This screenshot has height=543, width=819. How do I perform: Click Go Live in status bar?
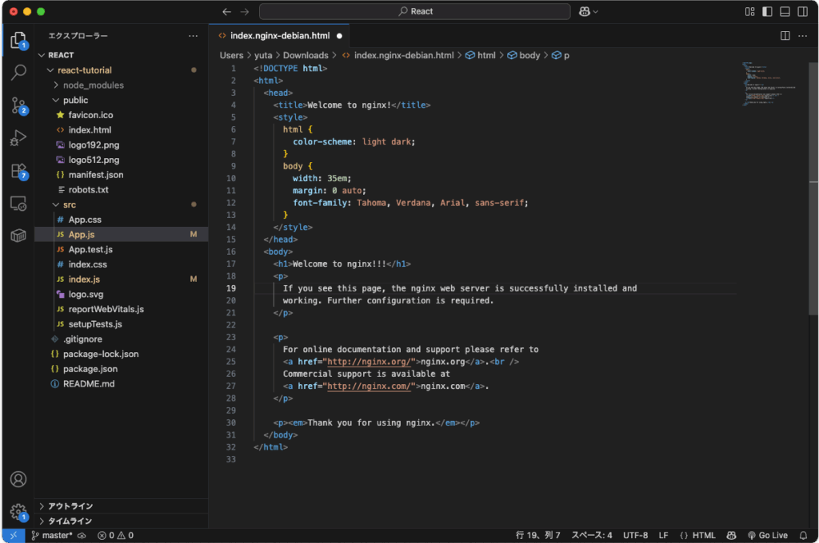pyautogui.click(x=767, y=535)
